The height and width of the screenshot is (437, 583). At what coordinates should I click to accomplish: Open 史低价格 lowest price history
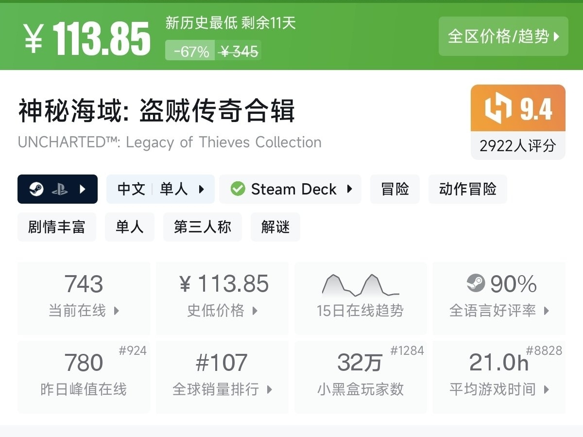pos(222,298)
